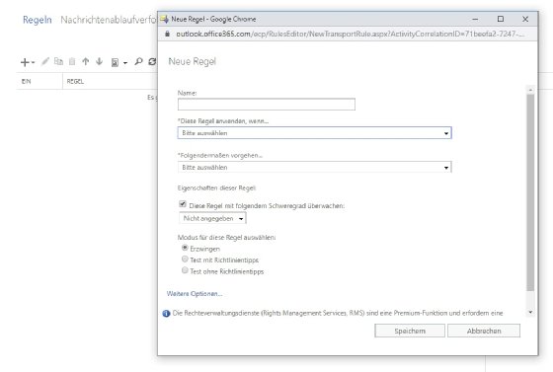Open the 'Nicht angegeben' severity dropdown
The width and height of the screenshot is (553, 372).
212,218
